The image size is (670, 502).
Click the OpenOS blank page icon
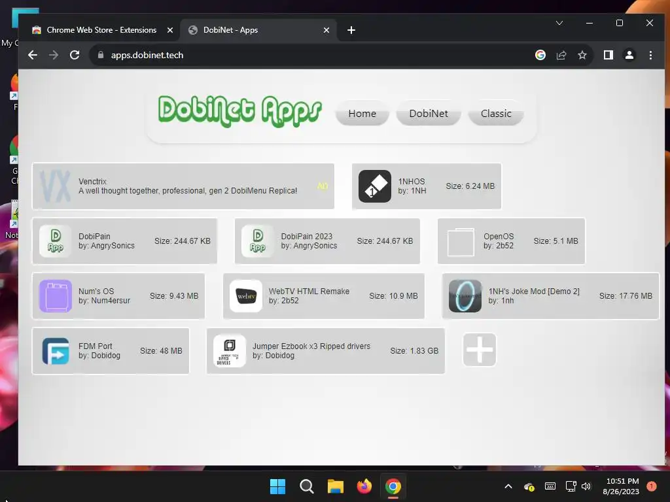(461, 242)
